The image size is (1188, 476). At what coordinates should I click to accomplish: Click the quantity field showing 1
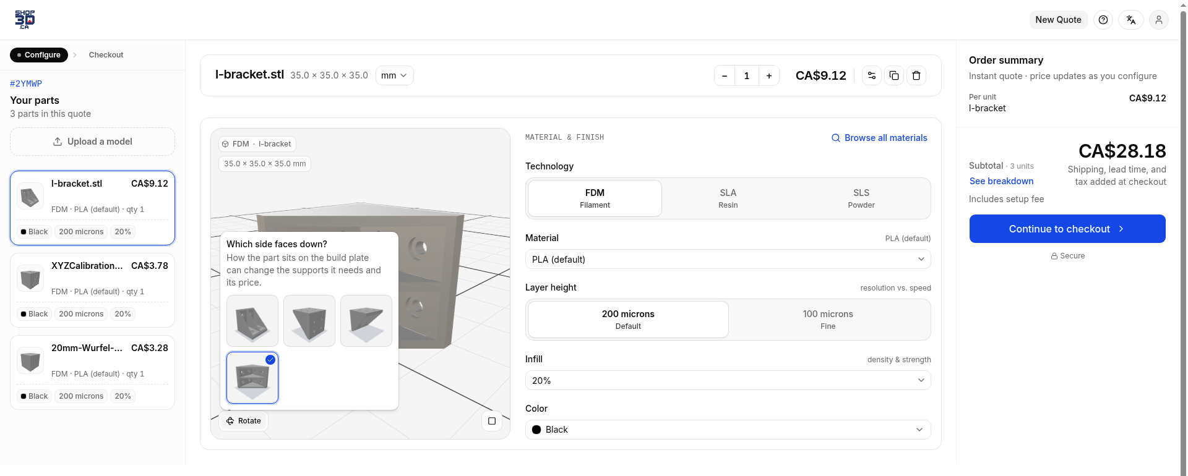pos(747,75)
